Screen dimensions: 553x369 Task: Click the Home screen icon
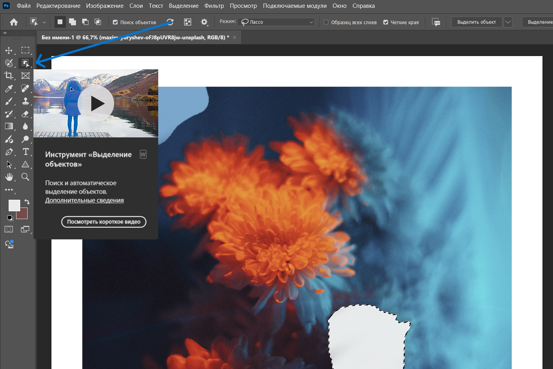[x=14, y=22]
